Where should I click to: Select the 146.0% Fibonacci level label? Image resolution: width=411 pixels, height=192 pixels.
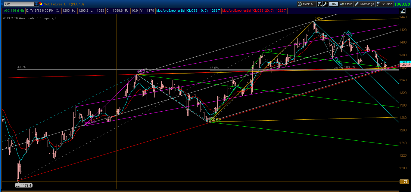coord(337,68)
